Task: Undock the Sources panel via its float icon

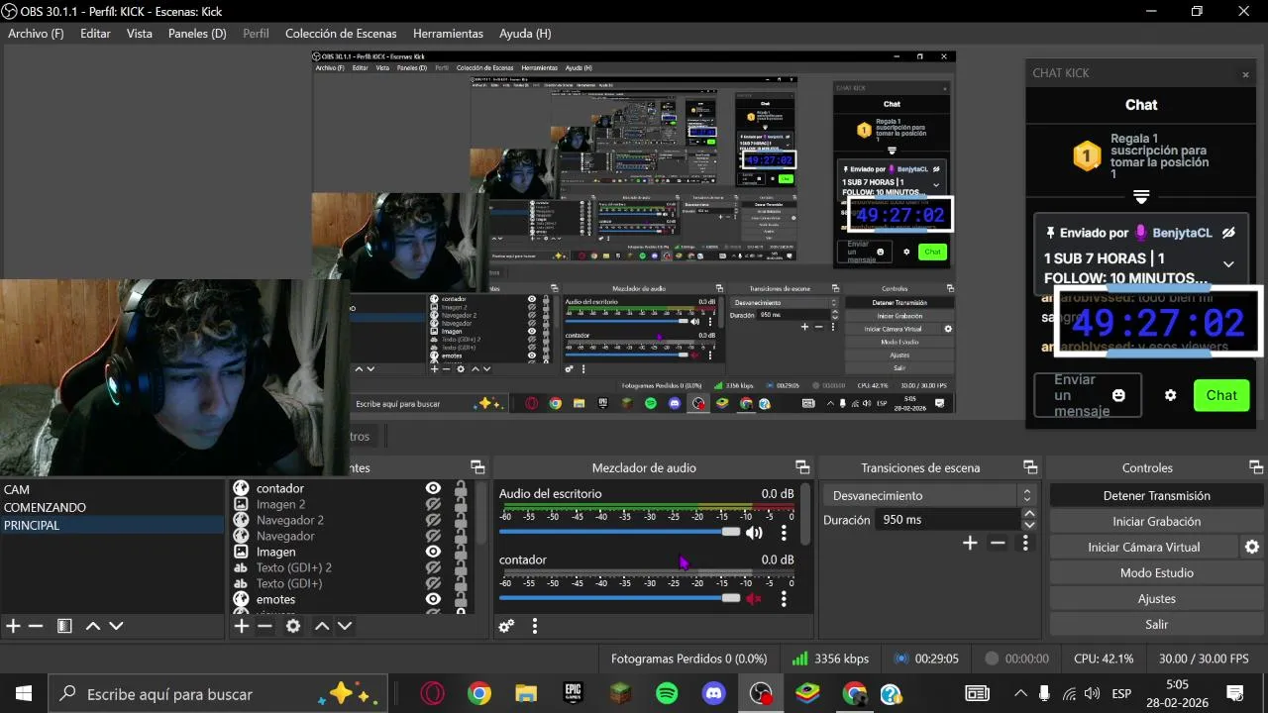Action: click(x=477, y=467)
